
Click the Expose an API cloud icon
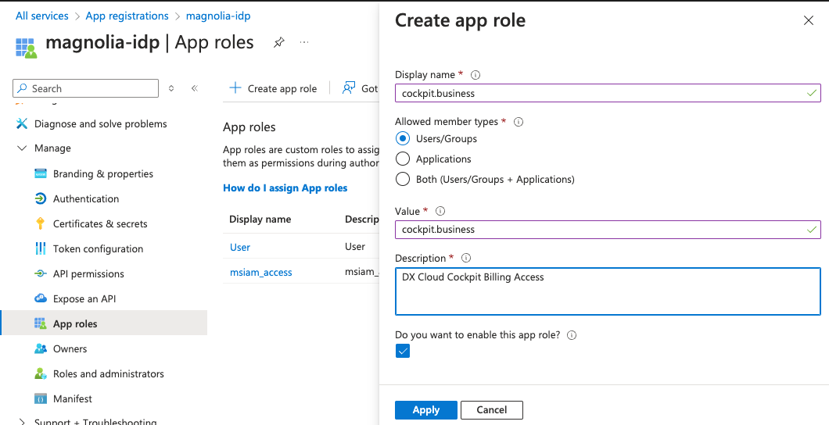tap(40, 298)
